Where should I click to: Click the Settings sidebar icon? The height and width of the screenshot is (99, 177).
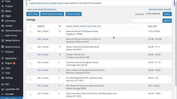click(x=2, y=78)
